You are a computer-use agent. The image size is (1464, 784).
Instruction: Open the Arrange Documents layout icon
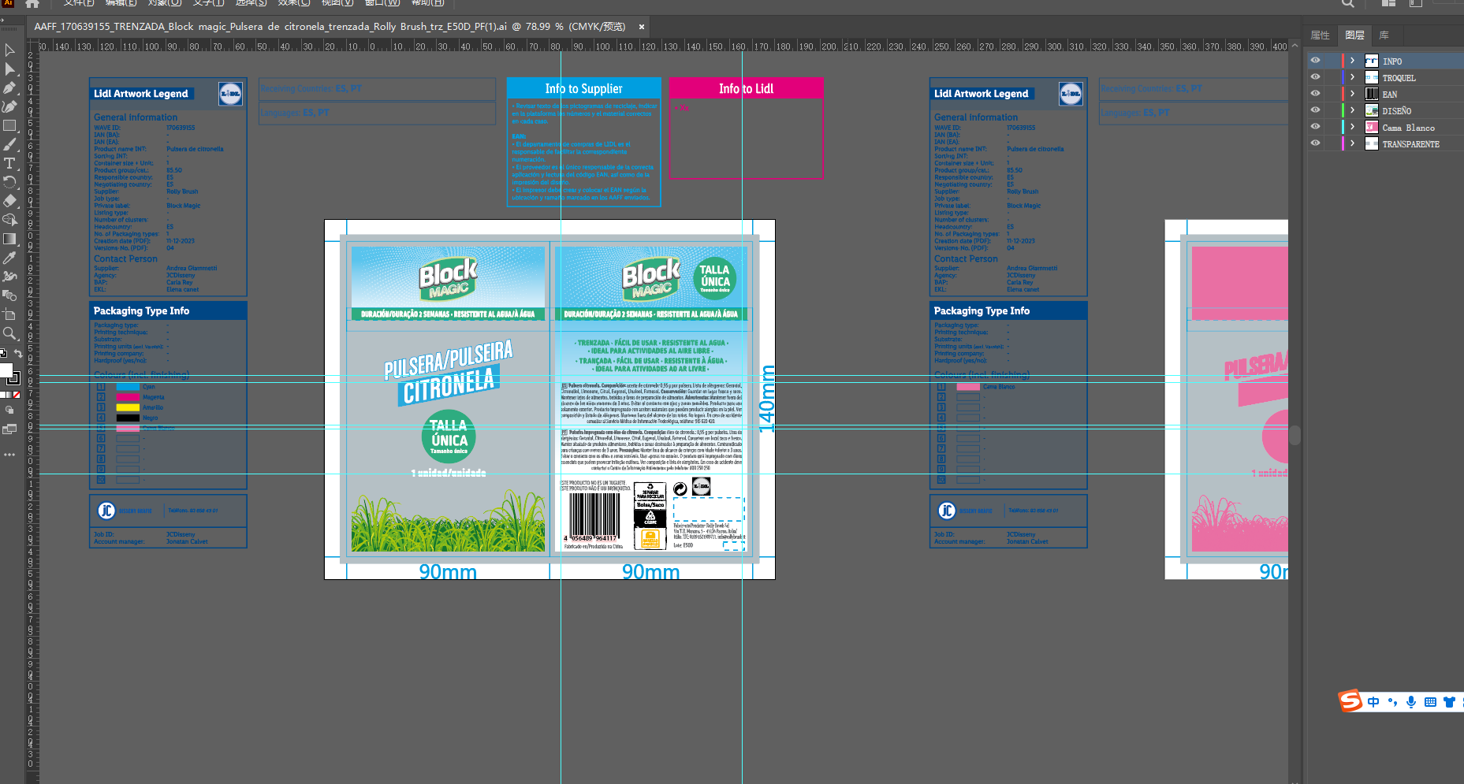[1388, 4]
